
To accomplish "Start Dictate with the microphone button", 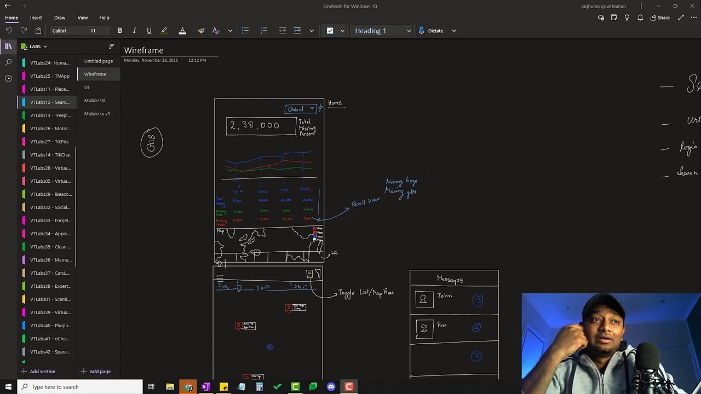I will pyautogui.click(x=431, y=31).
